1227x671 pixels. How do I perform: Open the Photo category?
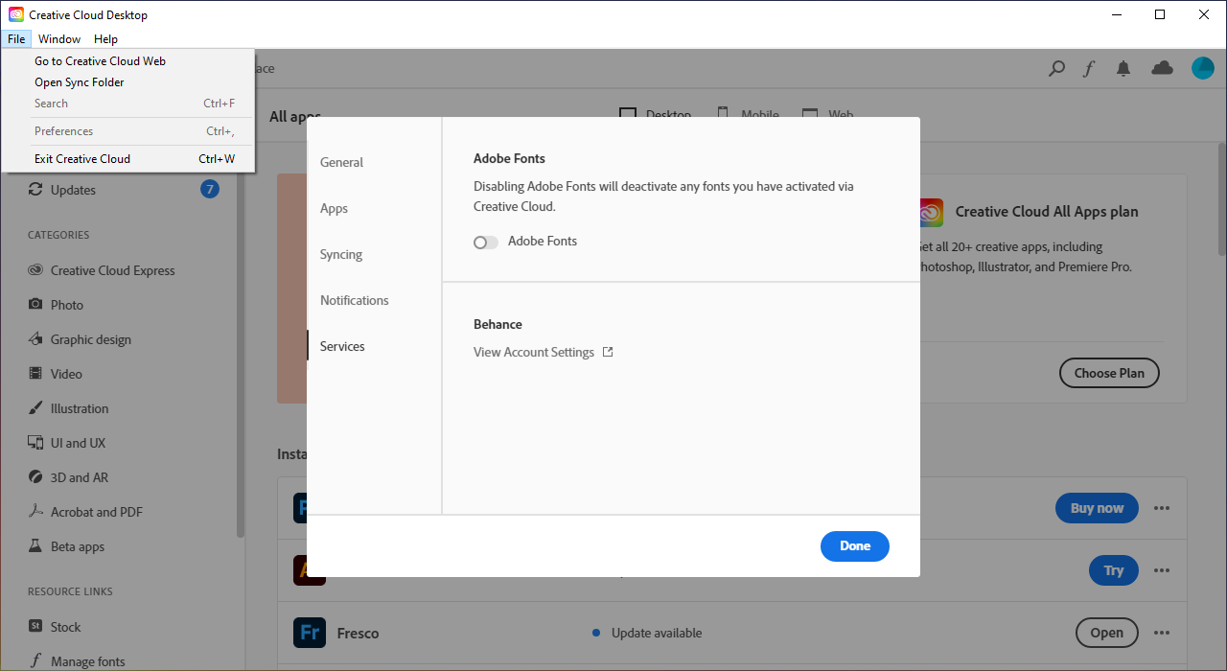click(x=67, y=305)
